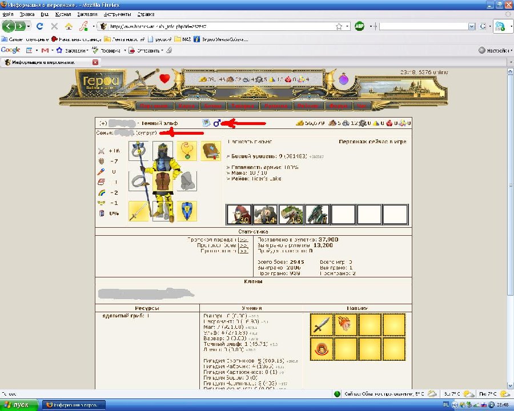Open the Настройки dropdown
The image size is (514, 411).
pyautogui.click(x=495, y=50)
